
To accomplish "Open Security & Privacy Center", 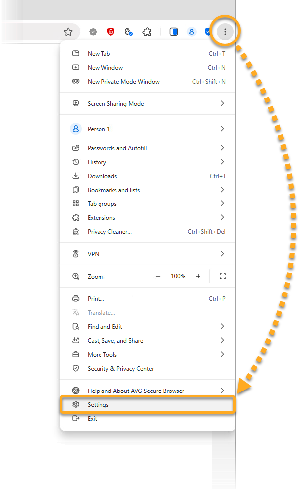I will 120,369.
